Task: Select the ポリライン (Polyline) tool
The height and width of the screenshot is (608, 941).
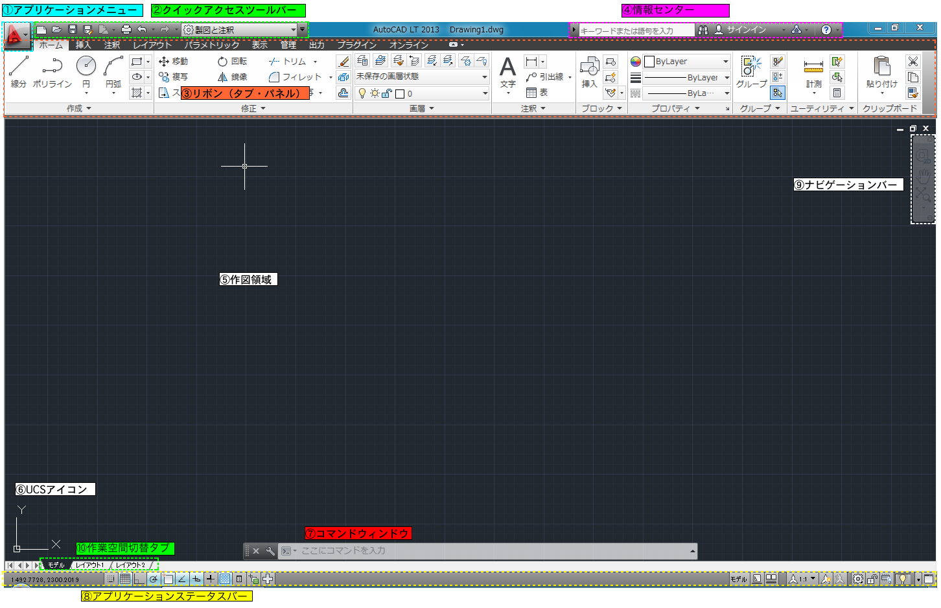Action: [x=52, y=71]
